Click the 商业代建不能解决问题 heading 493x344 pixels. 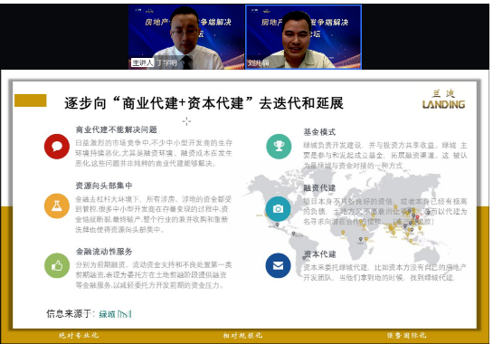point(117,129)
